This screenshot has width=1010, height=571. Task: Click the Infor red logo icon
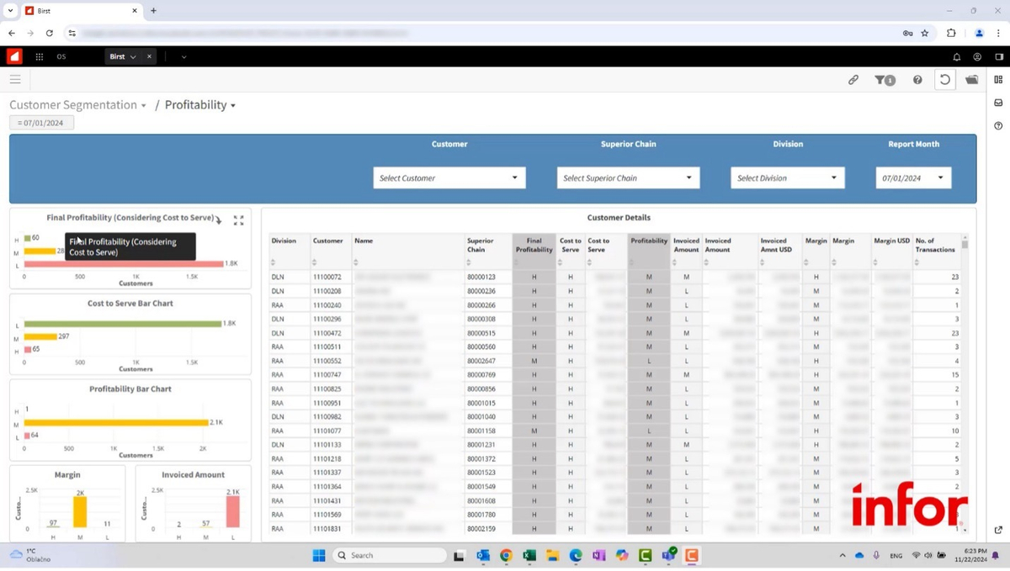coord(14,56)
